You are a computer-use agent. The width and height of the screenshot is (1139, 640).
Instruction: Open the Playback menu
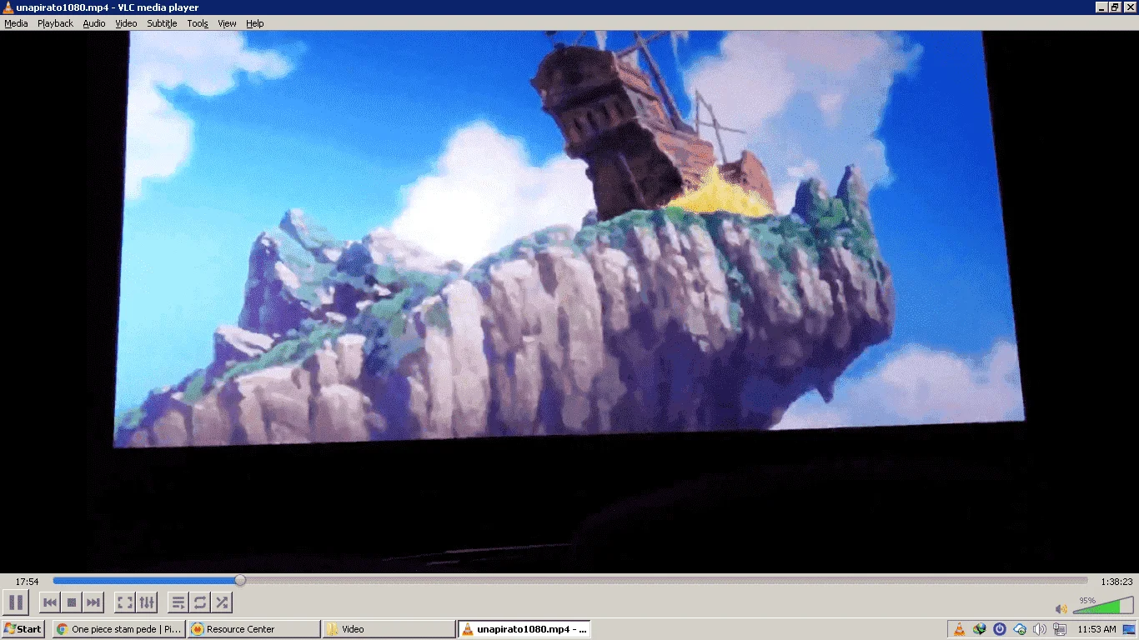(x=55, y=23)
